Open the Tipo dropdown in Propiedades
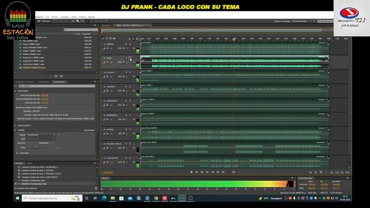This screenshot has height=208, width=370. [41, 139]
